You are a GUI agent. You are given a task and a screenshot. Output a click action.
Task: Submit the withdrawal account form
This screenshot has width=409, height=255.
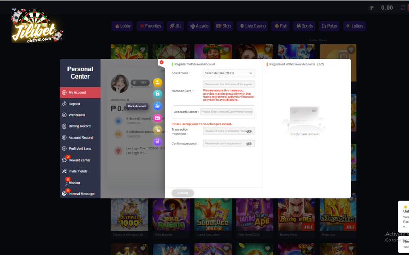click(183, 193)
